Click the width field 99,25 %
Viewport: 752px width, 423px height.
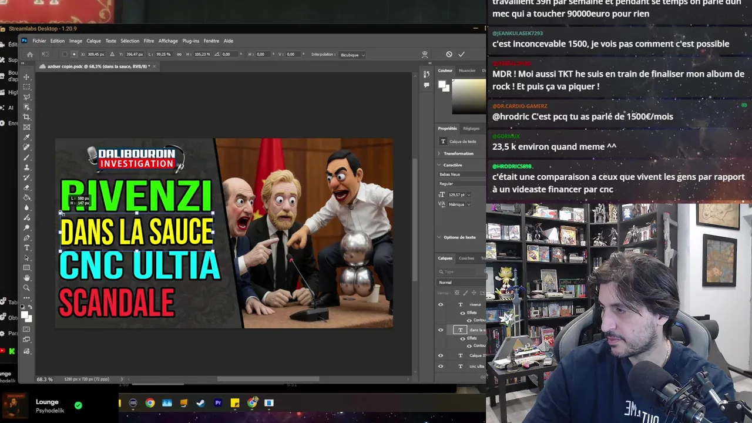coord(163,54)
